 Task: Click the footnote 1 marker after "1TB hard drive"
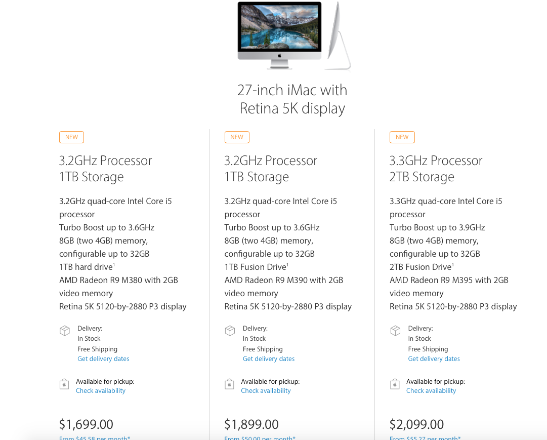click(114, 264)
